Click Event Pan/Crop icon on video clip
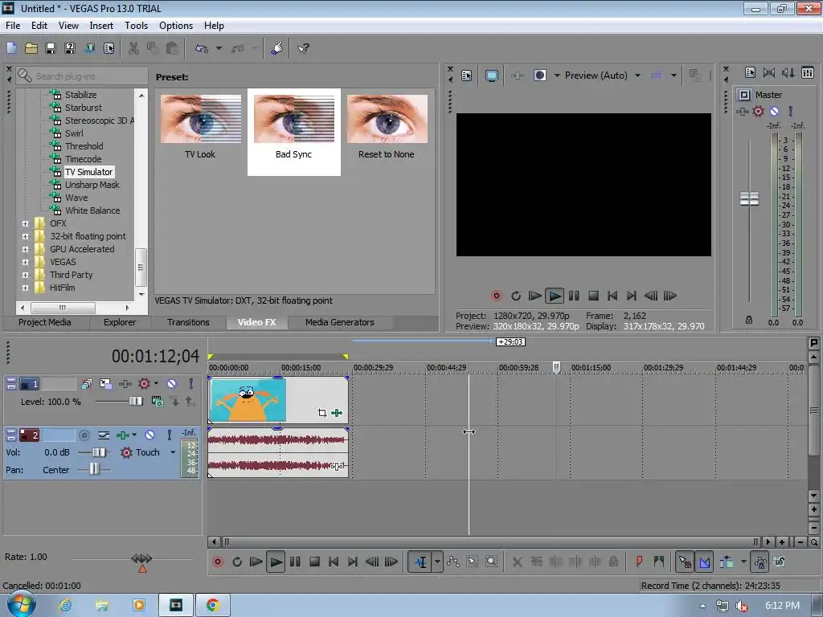 pos(321,413)
